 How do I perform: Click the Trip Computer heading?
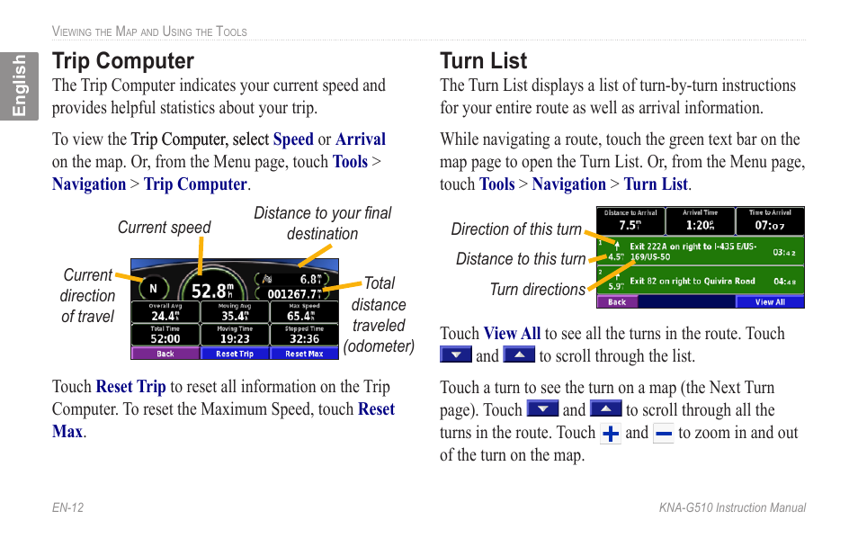(123, 61)
